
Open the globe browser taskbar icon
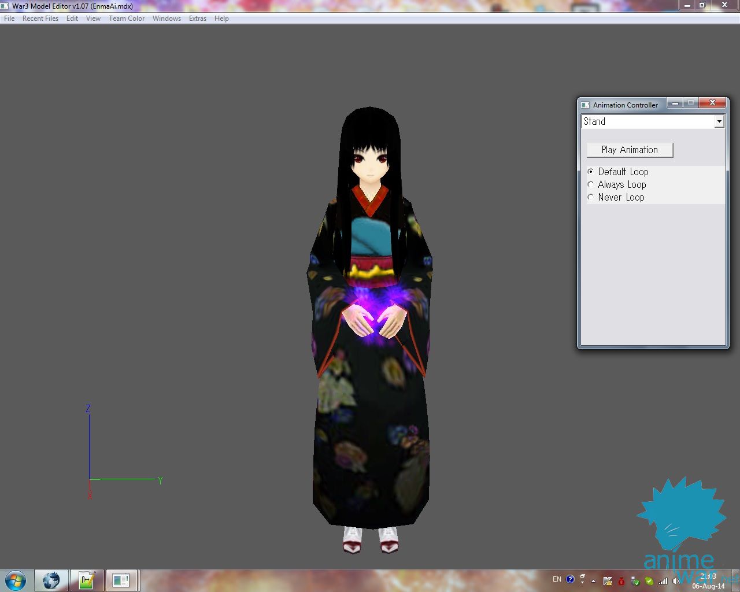tap(51, 580)
